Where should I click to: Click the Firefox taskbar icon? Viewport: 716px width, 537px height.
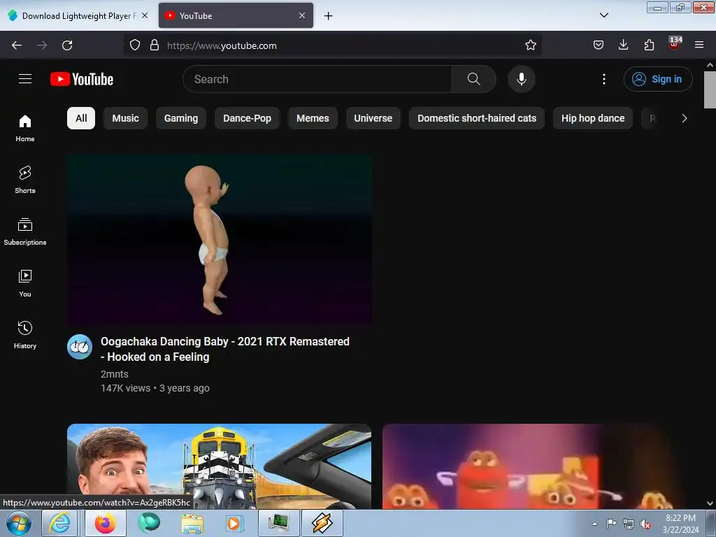[105, 523]
